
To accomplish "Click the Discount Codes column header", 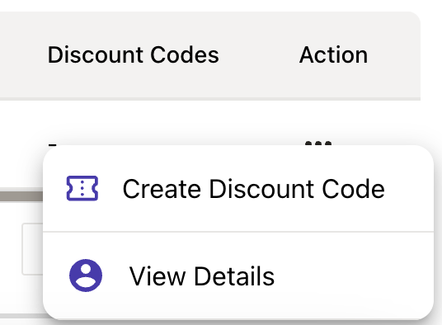I will 133,54.
